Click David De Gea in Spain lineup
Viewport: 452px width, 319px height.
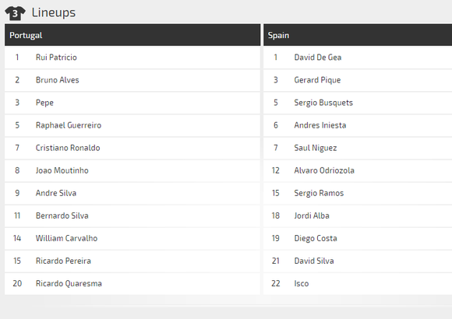click(x=318, y=58)
